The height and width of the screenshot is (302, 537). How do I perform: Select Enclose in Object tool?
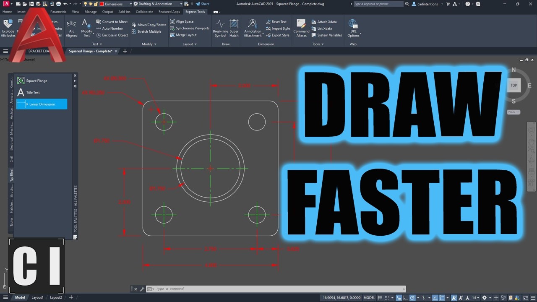[112, 35]
